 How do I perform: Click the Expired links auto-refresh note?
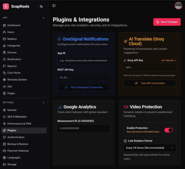(146, 157)
